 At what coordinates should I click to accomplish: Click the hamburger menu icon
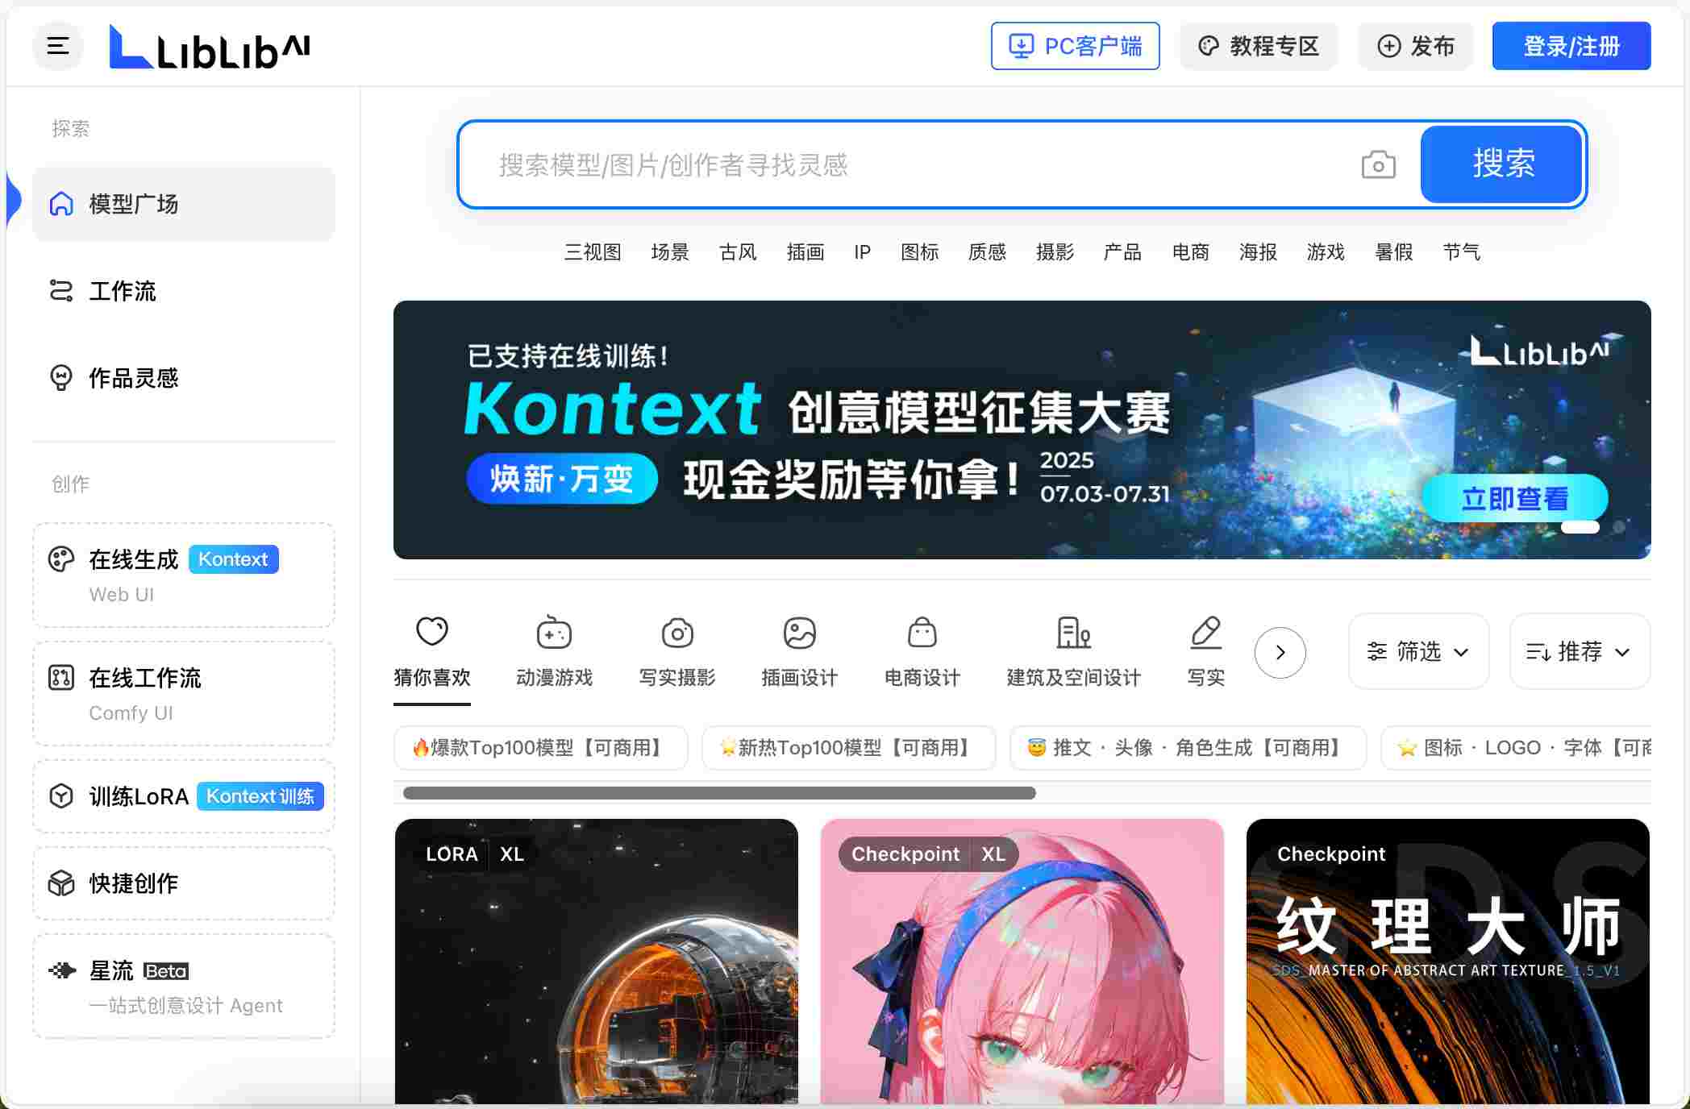pyautogui.click(x=58, y=46)
